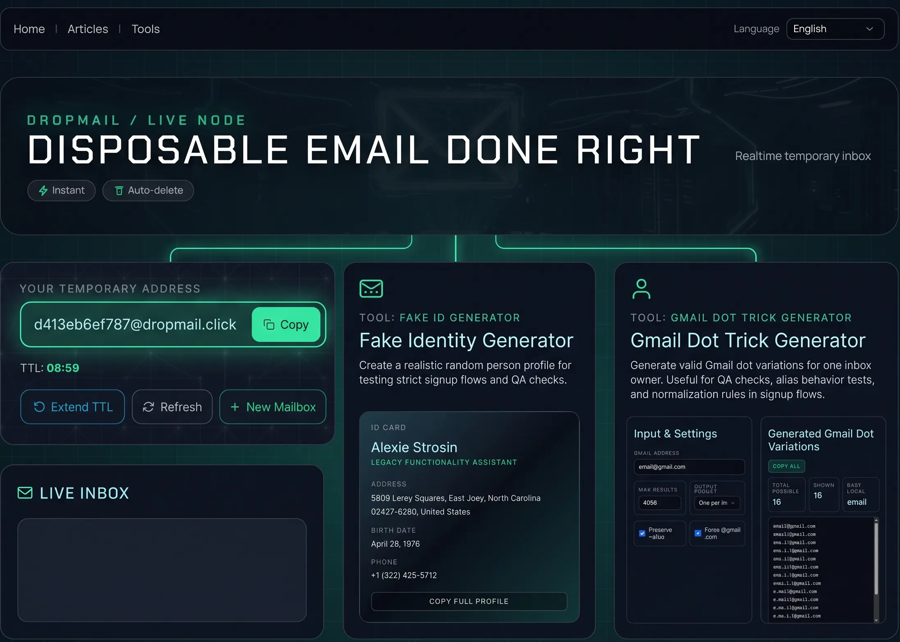This screenshot has width=900, height=642.
Task: Click COPY ALL variations button
Action: [786, 466]
